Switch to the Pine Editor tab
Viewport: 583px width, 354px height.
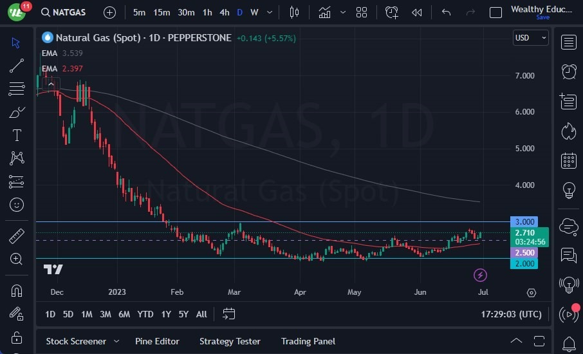pyautogui.click(x=157, y=341)
